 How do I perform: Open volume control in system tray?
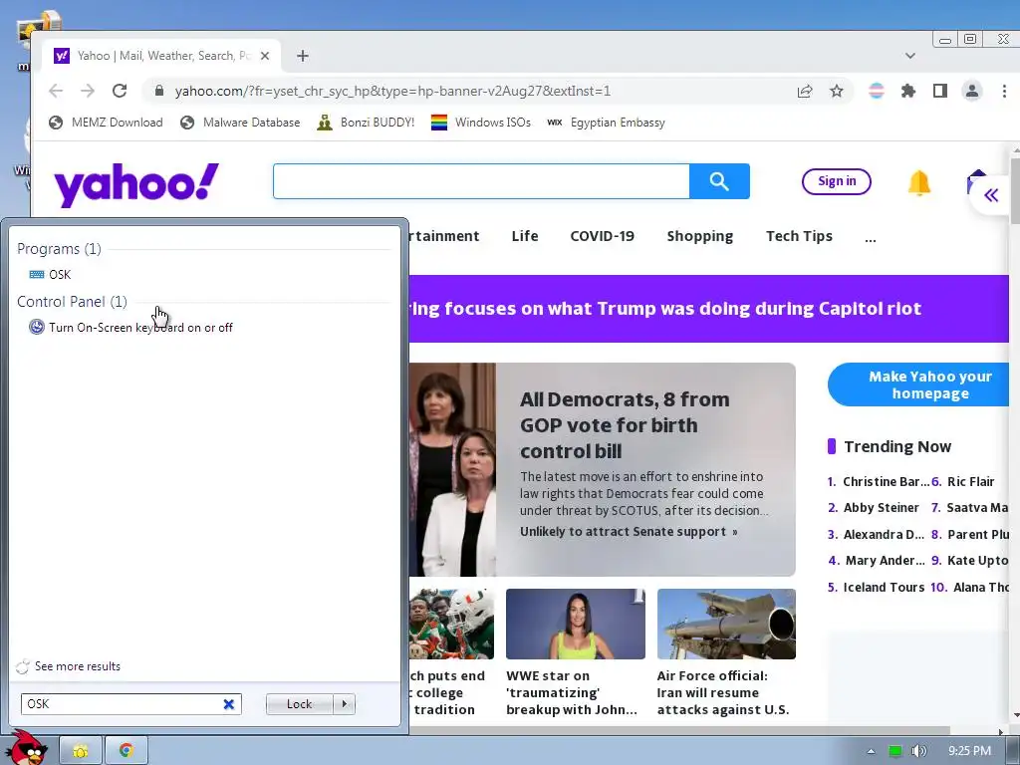pyautogui.click(x=919, y=751)
